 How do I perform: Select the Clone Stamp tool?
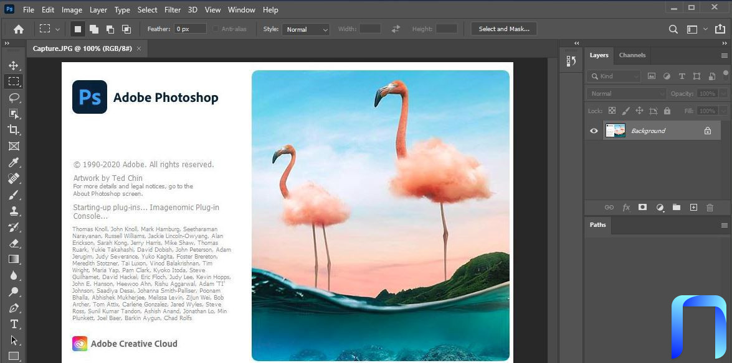click(14, 211)
